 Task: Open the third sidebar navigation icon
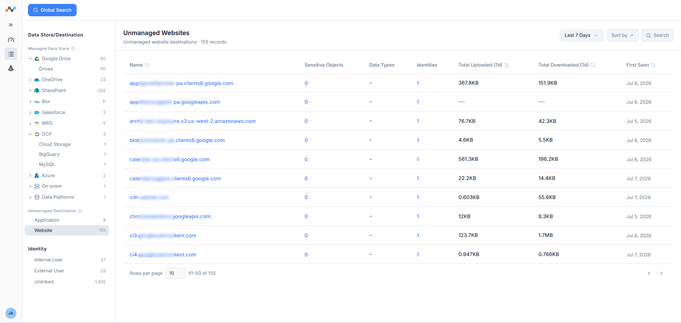pyautogui.click(x=11, y=68)
